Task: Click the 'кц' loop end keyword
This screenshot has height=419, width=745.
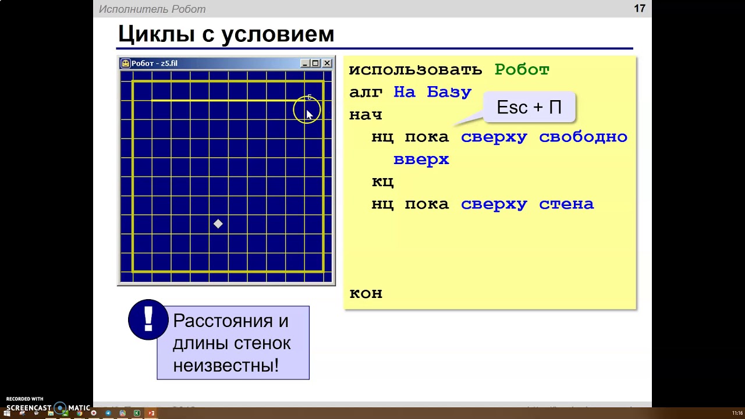Action: click(383, 182)
